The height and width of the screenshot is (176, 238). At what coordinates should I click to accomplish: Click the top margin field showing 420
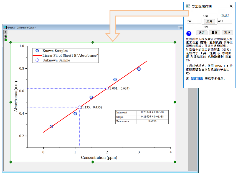coord(210,15)
